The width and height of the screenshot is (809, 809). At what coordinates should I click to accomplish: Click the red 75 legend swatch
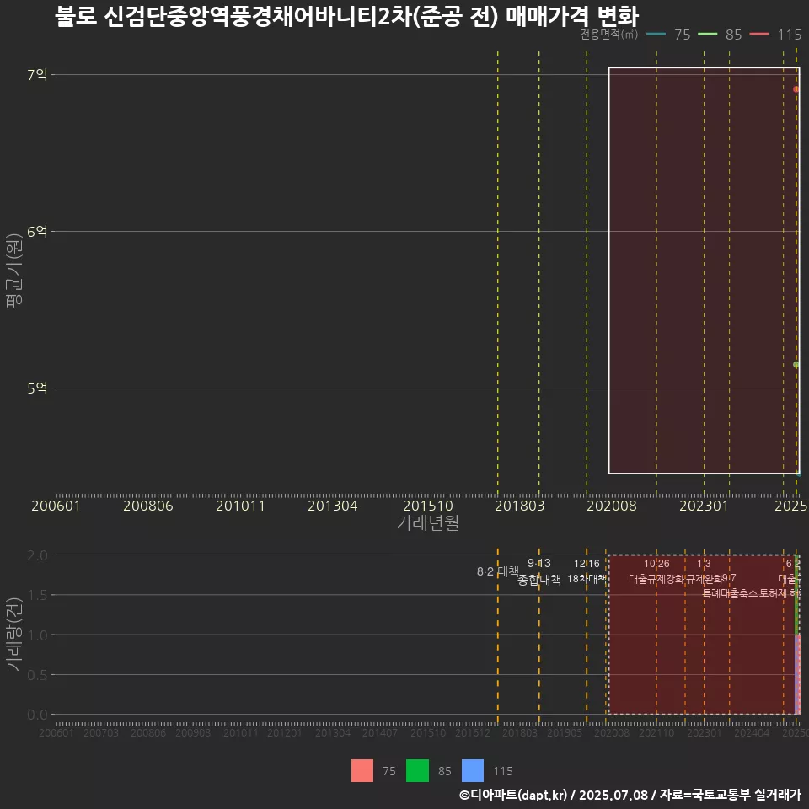point(362,771)
